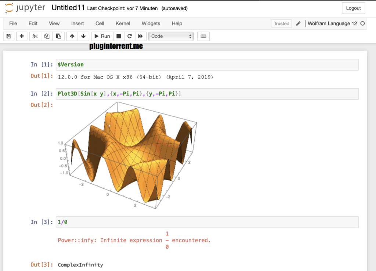Open the Help menu

click(177, 24)
